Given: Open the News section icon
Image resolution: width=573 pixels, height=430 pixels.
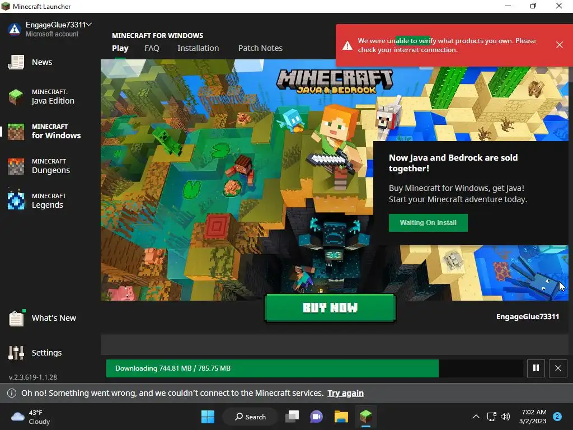Looking at the screenshot, I should pyautogui.click(x=16, y=62).
